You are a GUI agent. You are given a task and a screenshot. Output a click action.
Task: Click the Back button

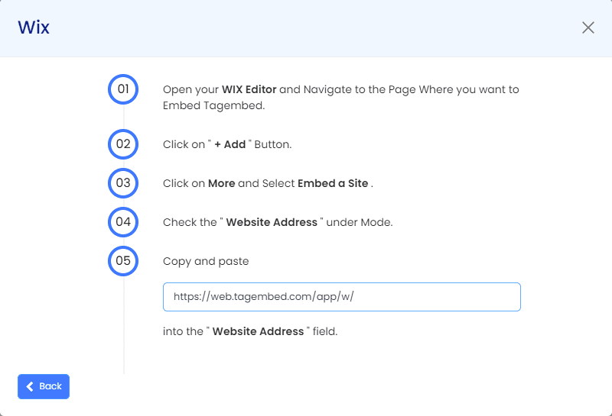pos(44,386)
